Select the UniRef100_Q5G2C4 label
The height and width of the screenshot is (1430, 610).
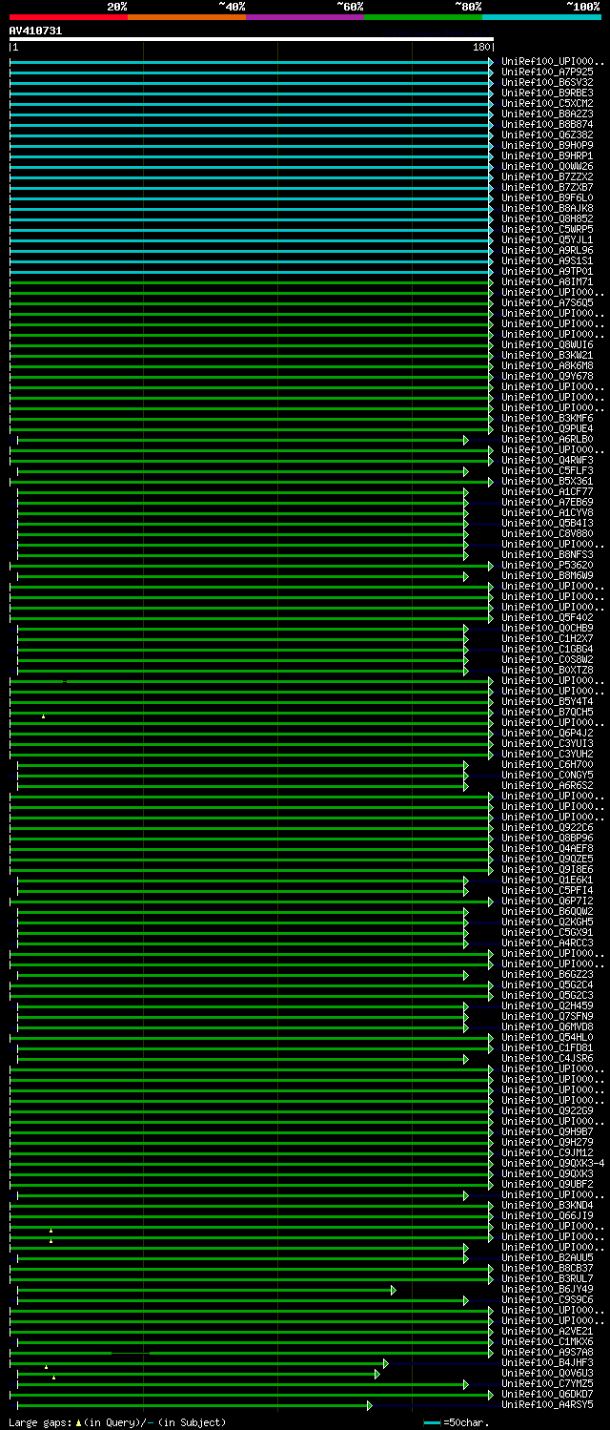click(547, 984)
